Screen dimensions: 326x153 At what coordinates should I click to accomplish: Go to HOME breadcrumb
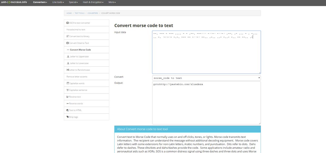tap(69, 13)
